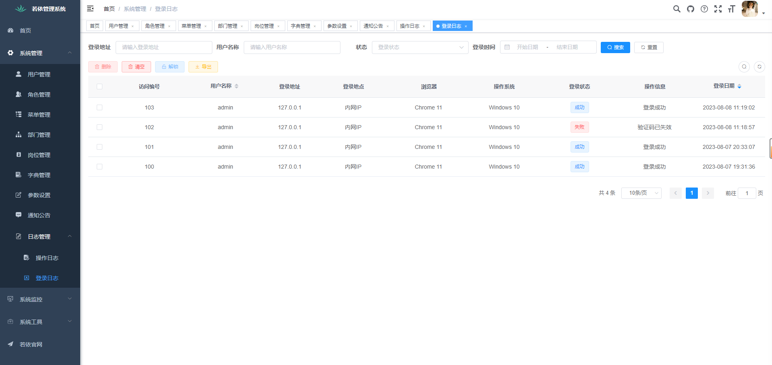Open the 若依官网 sidebar link

[40, 344]
